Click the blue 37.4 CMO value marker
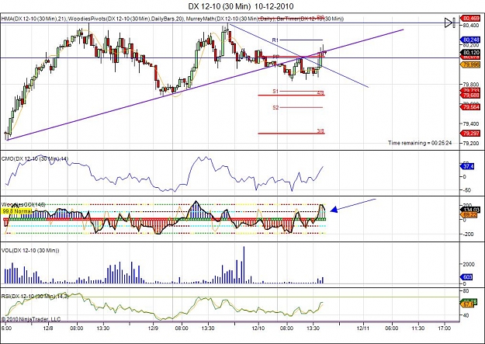Viewport: 485px width, 344px height. tap(468, 166)
